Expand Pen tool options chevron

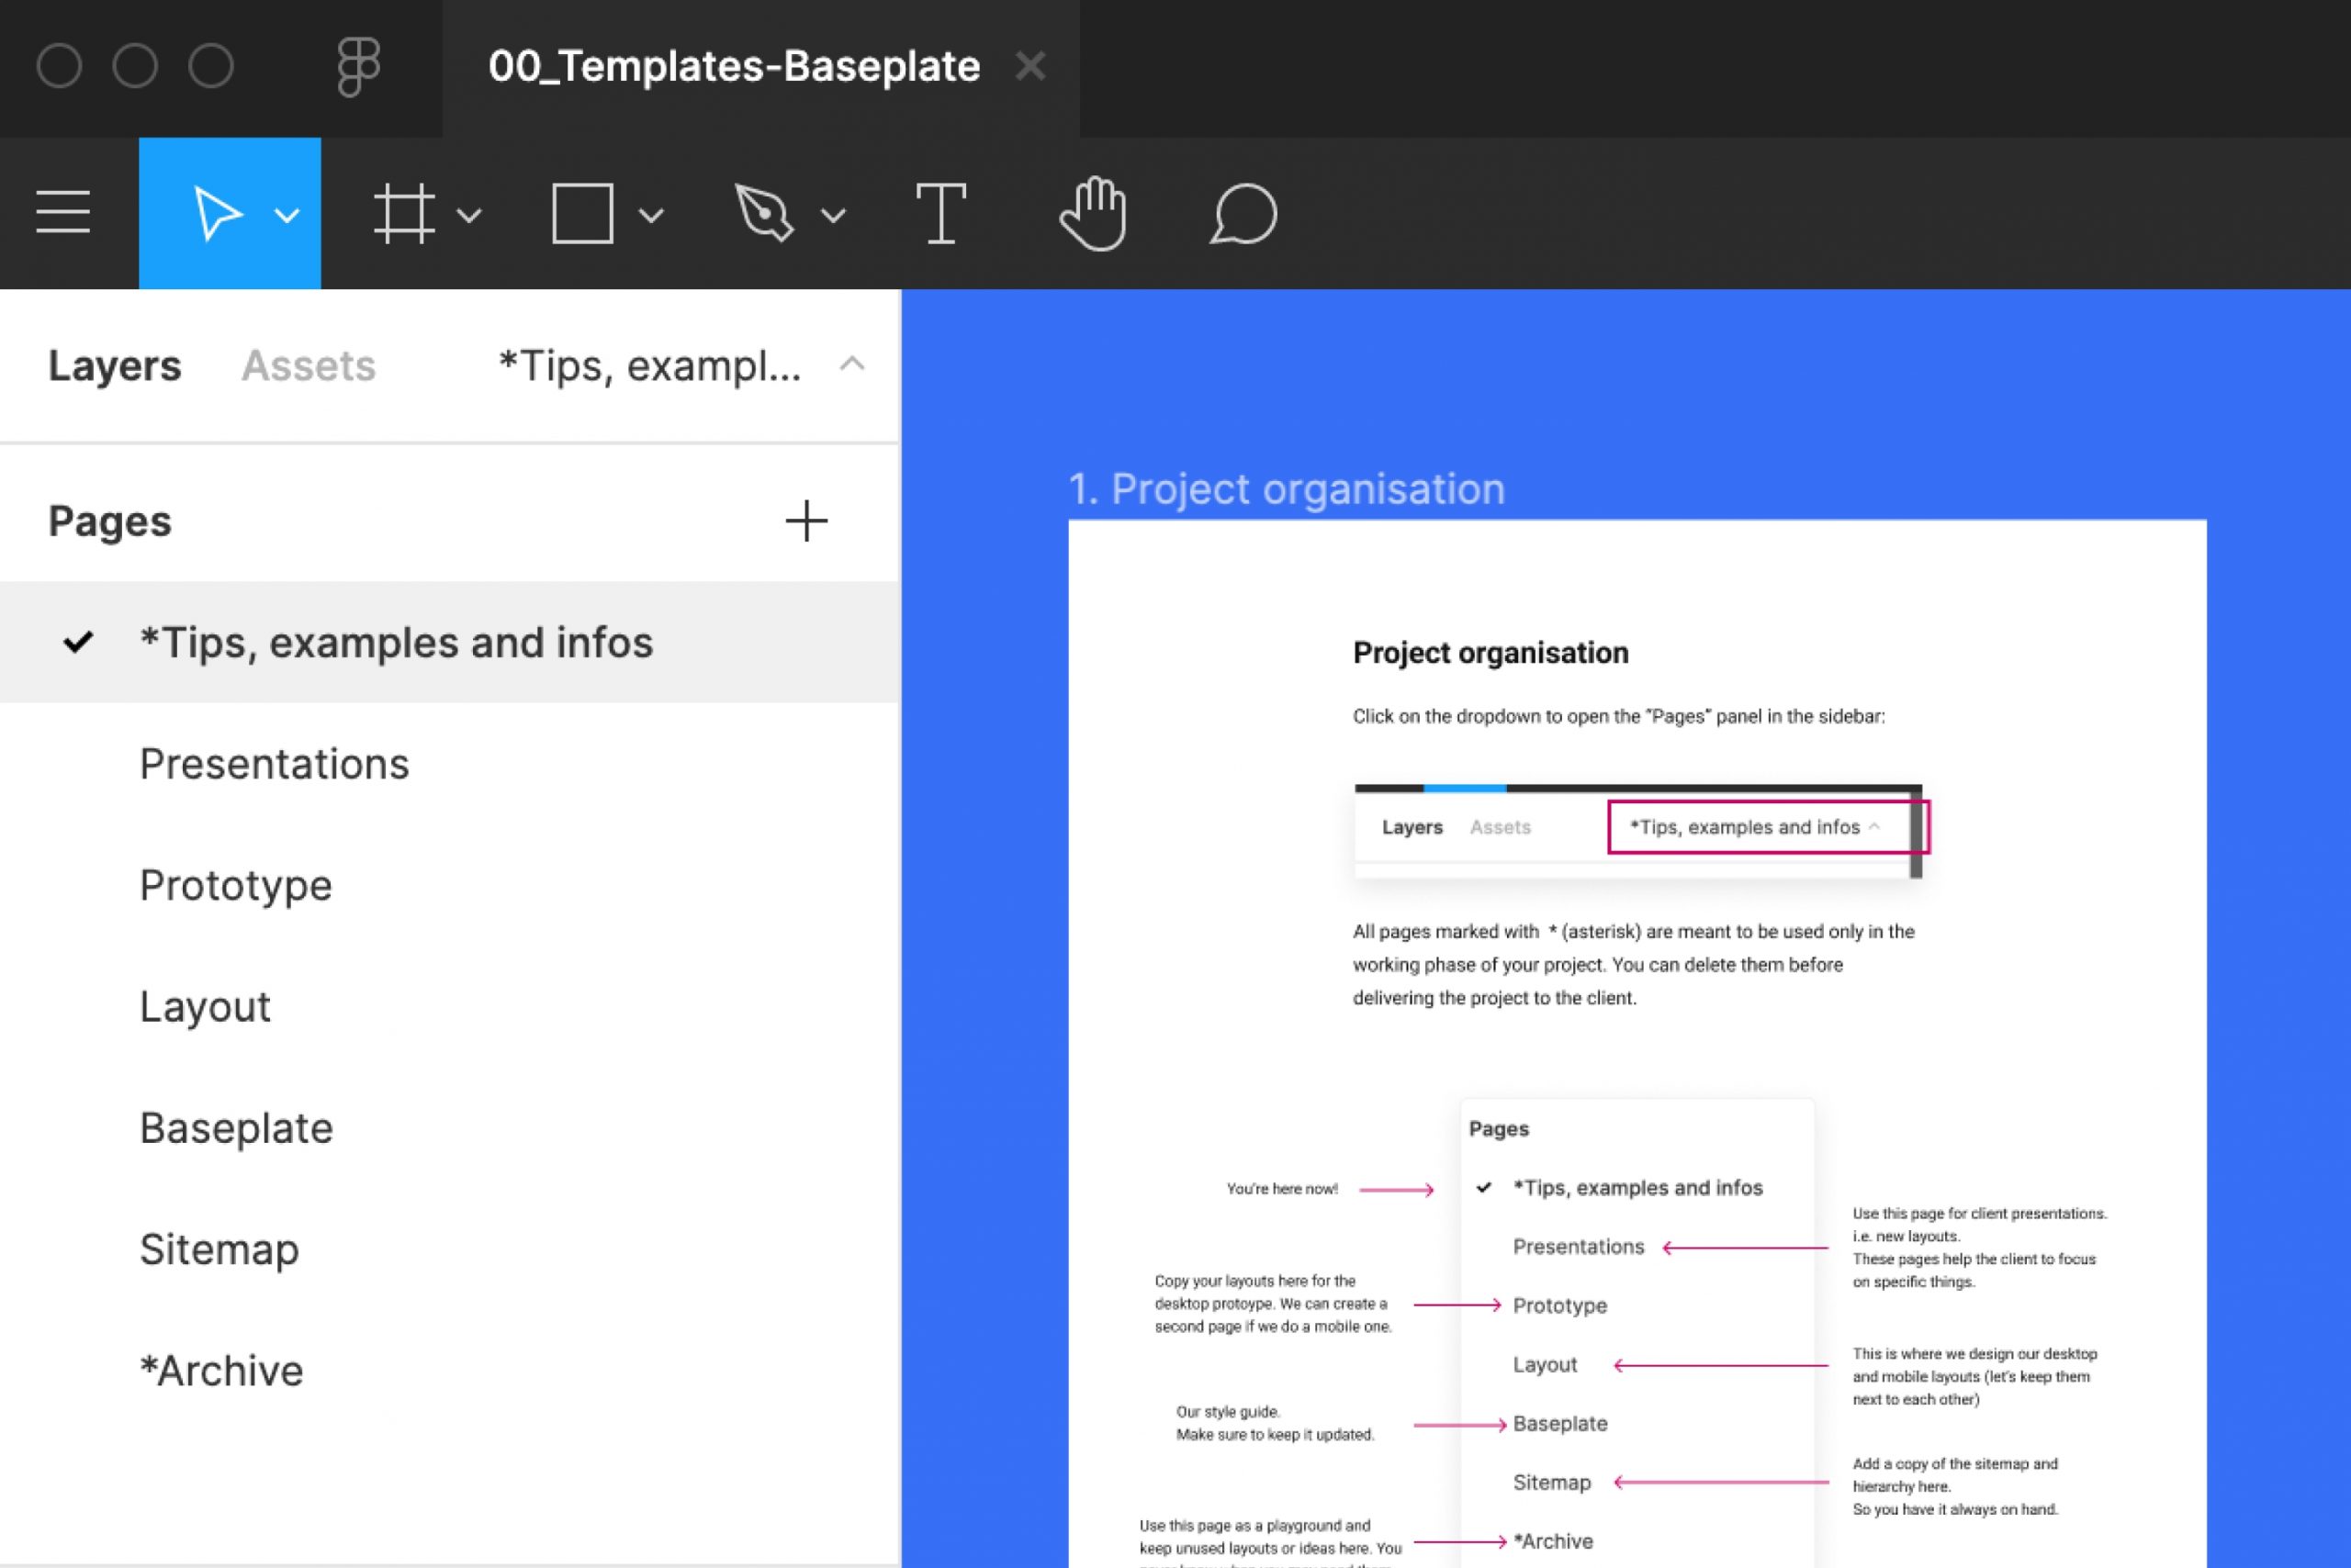pyautogui.click(x=833, y=215)
